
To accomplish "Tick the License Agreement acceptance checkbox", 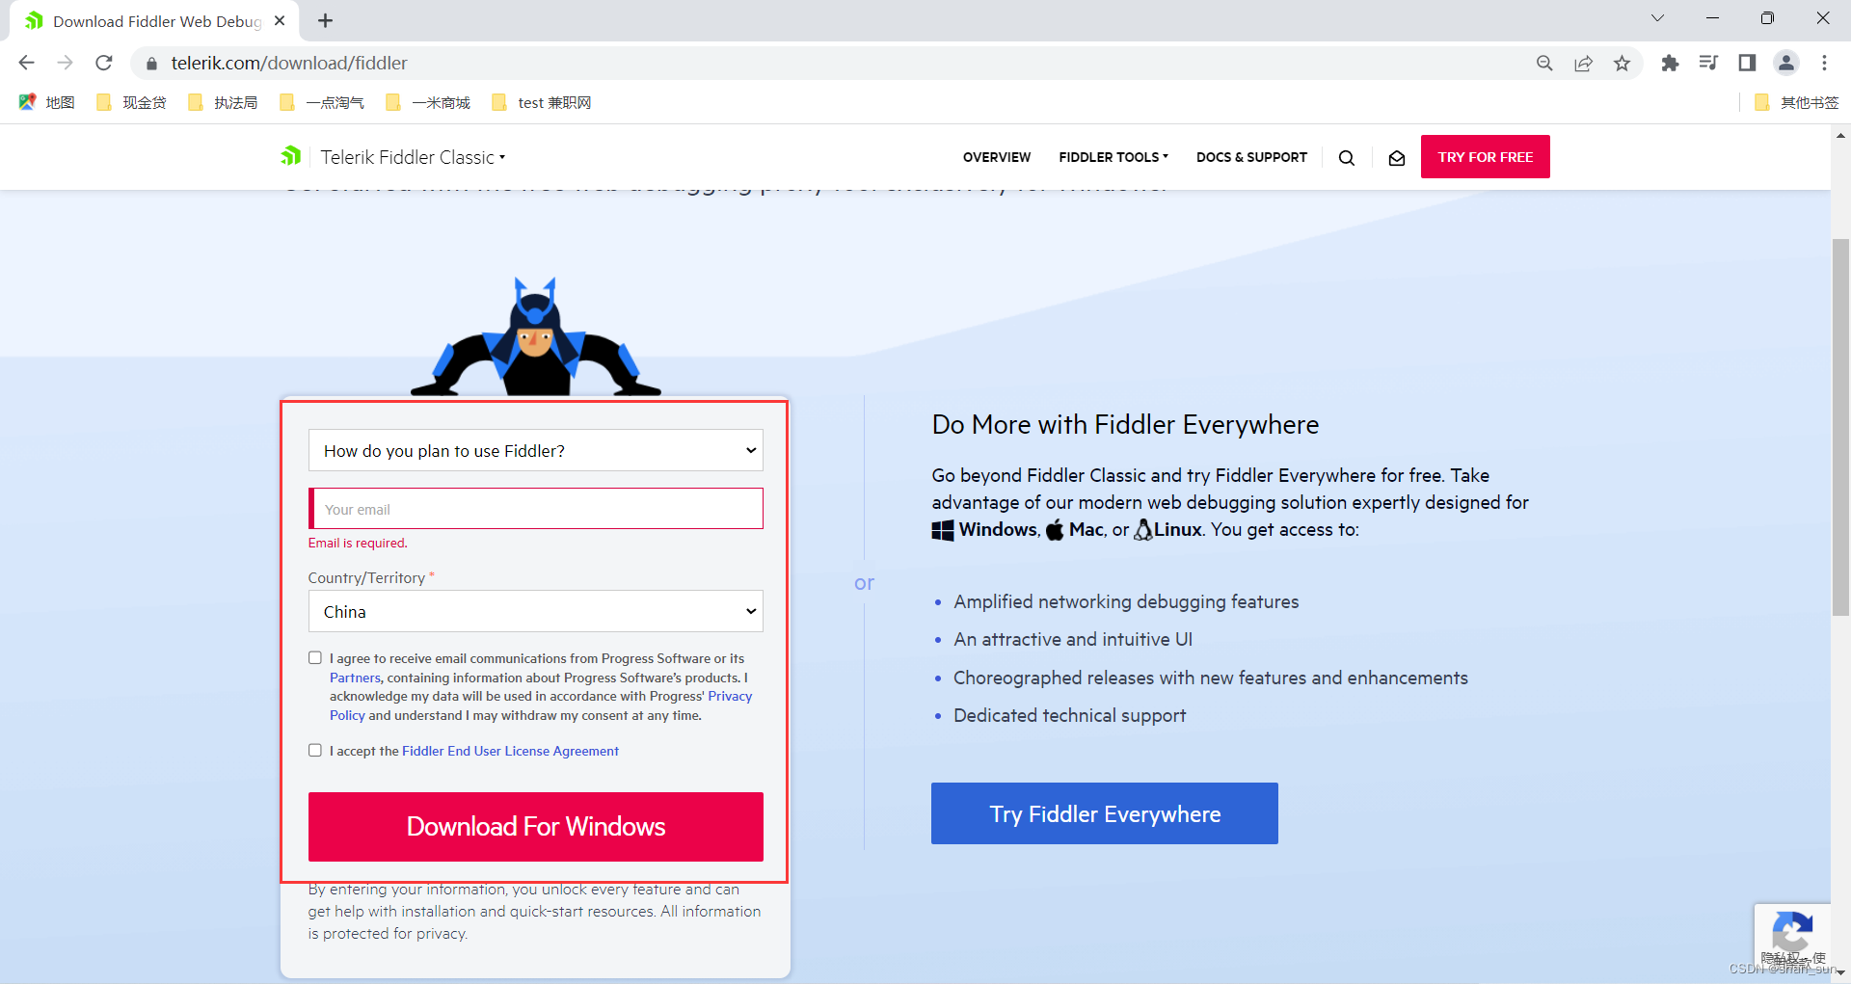I will point(314,750).
